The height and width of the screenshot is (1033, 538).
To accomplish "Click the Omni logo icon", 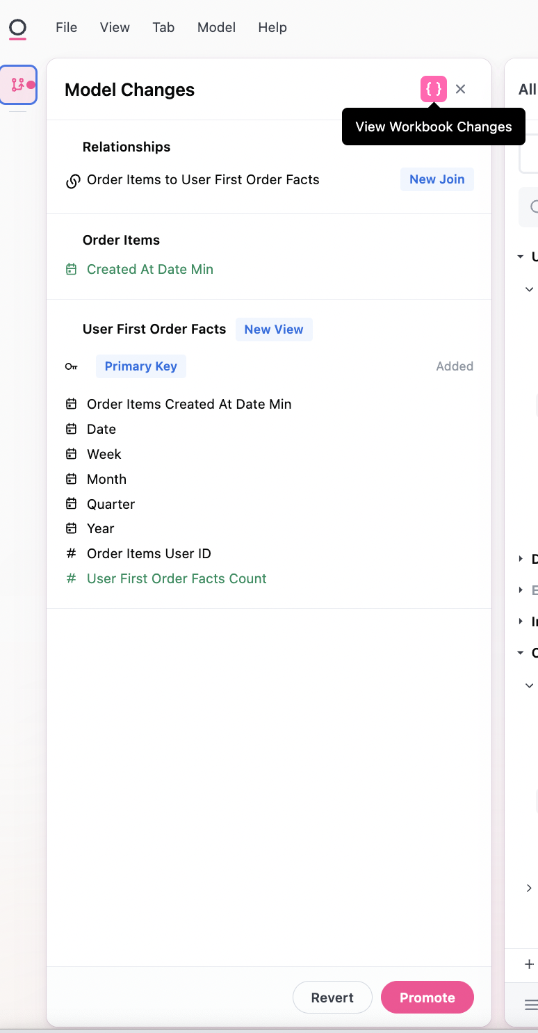I will tap(17, 28).
